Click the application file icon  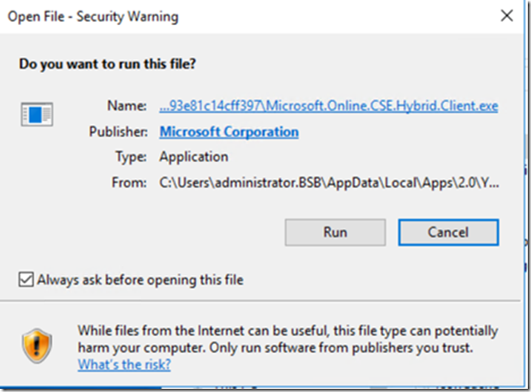(x=37, y=114)
